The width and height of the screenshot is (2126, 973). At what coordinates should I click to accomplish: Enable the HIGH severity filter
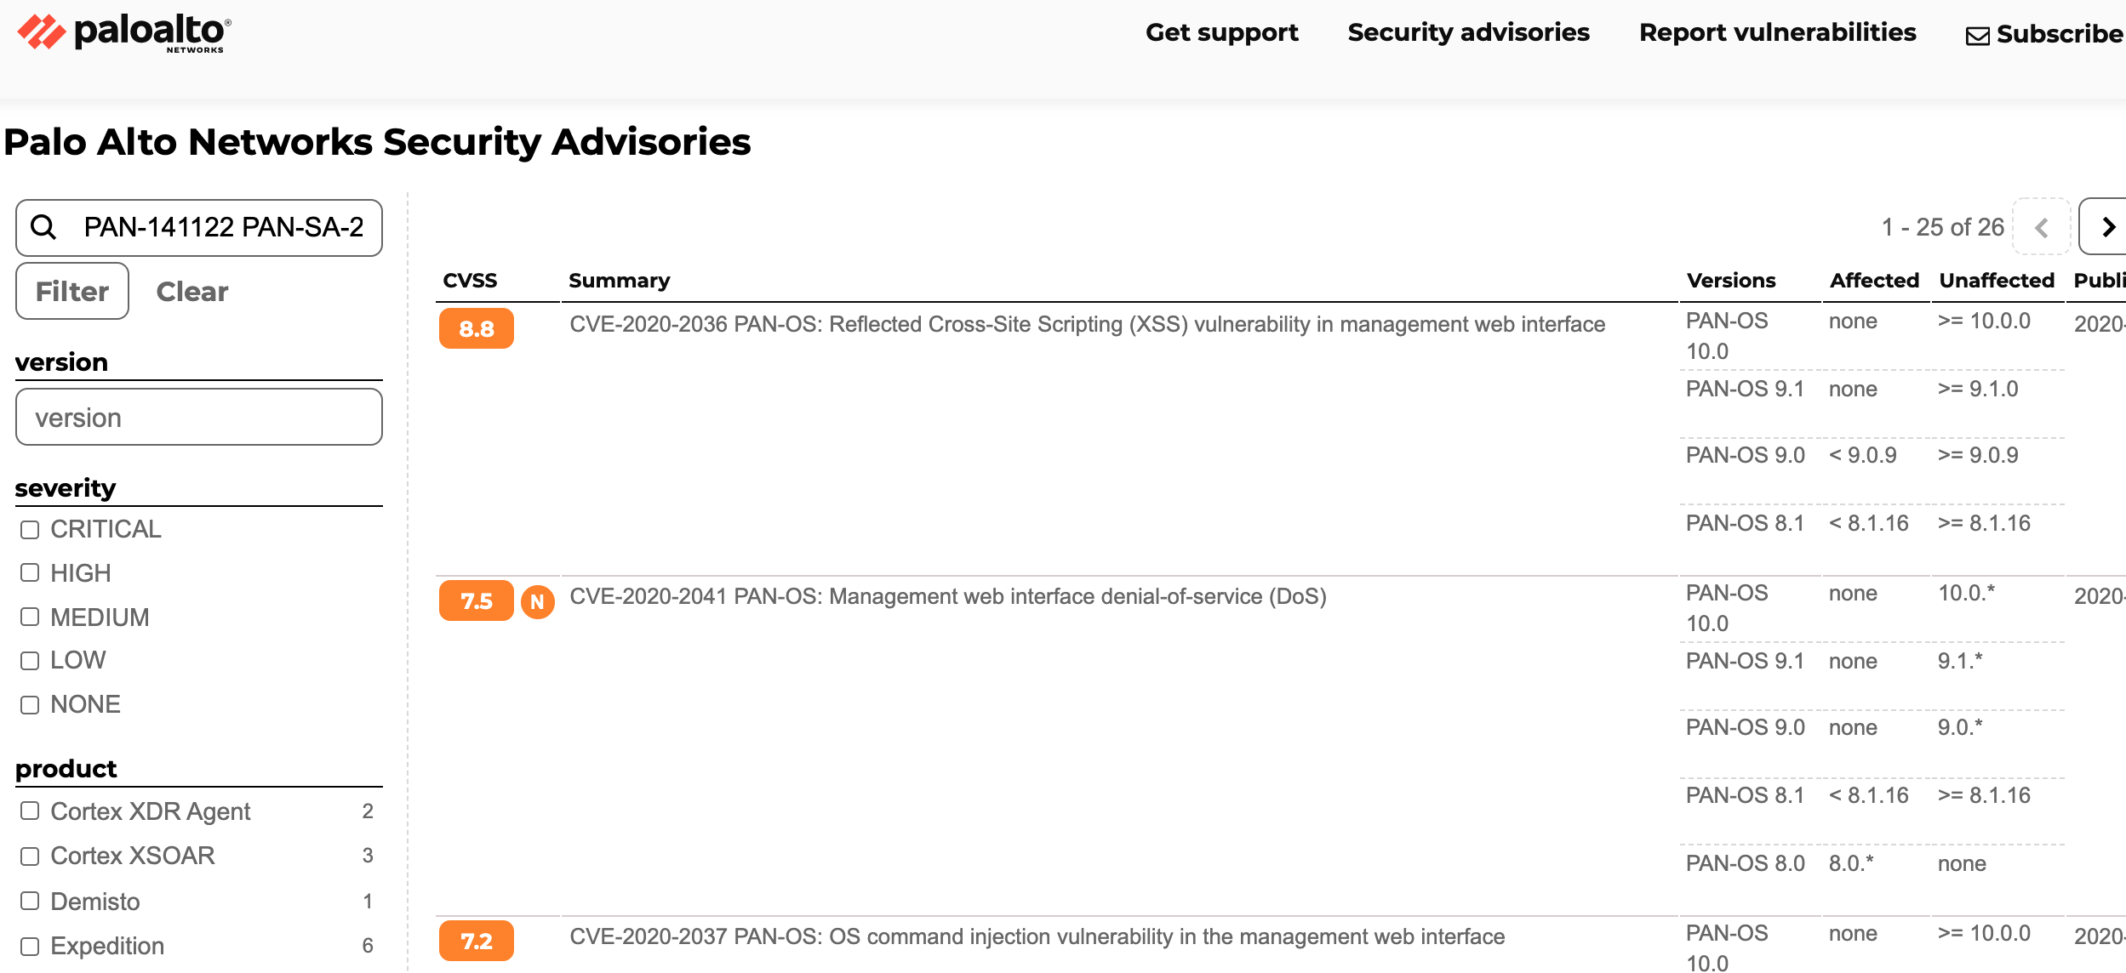tap(30, 573)
